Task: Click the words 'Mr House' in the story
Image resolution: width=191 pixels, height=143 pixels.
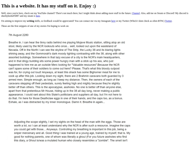Action: click(47, 91)
